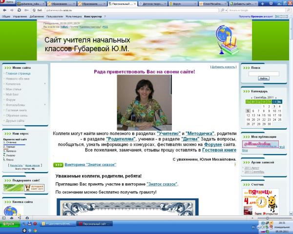The width and height of the screenshot is (293, 234).
Task: Open 'Персональный сайт' taskbar window button
Action: click(95, 224)
